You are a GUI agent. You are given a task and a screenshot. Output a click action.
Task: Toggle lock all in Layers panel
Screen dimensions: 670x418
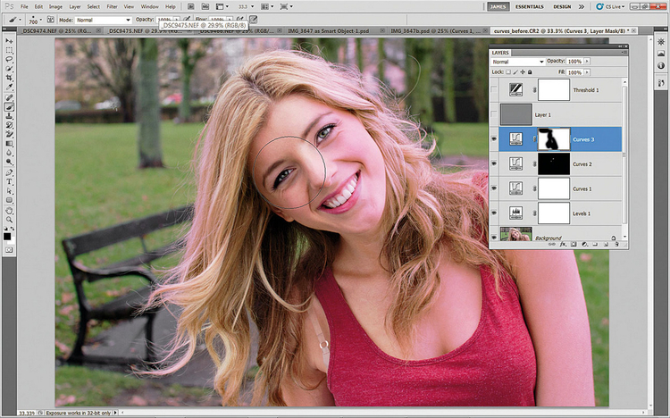coord(530,72)
